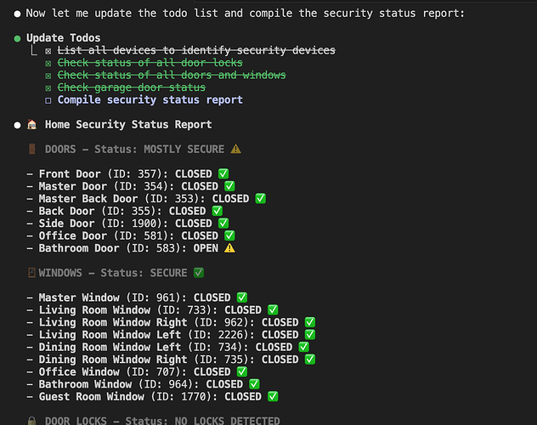The height and width of the screenshot is (425, 537).
Task: Click the window icon beside WINDOWS status heading
Action: (x=31, y=273)
